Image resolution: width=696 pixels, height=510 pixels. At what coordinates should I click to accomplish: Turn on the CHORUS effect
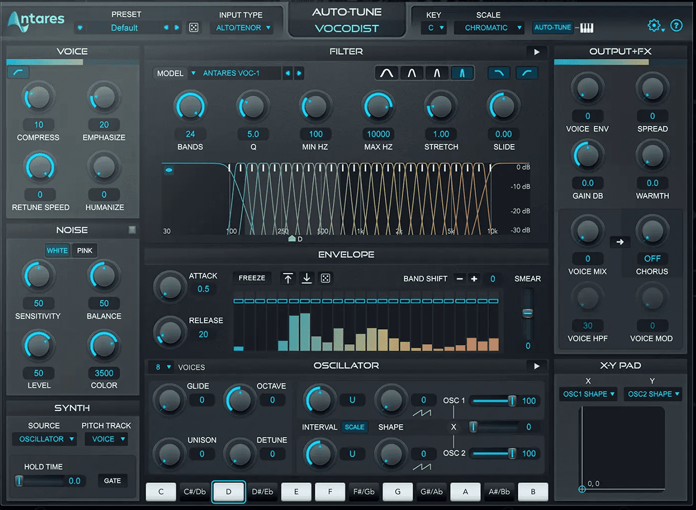click(652, 258)
